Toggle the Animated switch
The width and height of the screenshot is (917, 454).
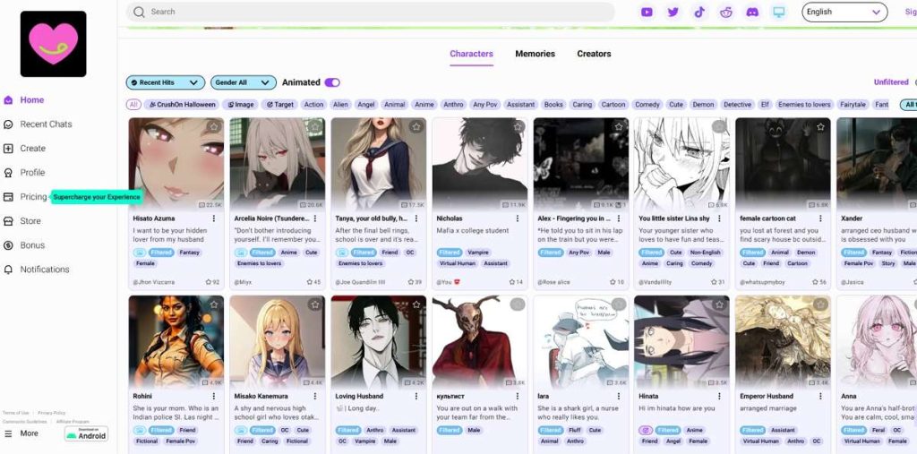(332, 82)
